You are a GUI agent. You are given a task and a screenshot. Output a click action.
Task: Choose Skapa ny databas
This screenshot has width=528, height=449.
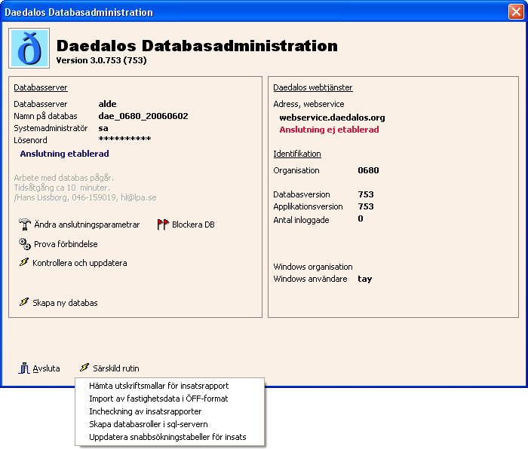[x=65, y=303]
